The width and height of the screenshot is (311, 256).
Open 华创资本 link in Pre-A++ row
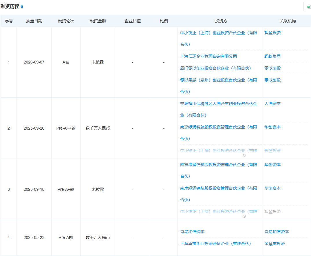pyautogui.click(x=272, y=127)
